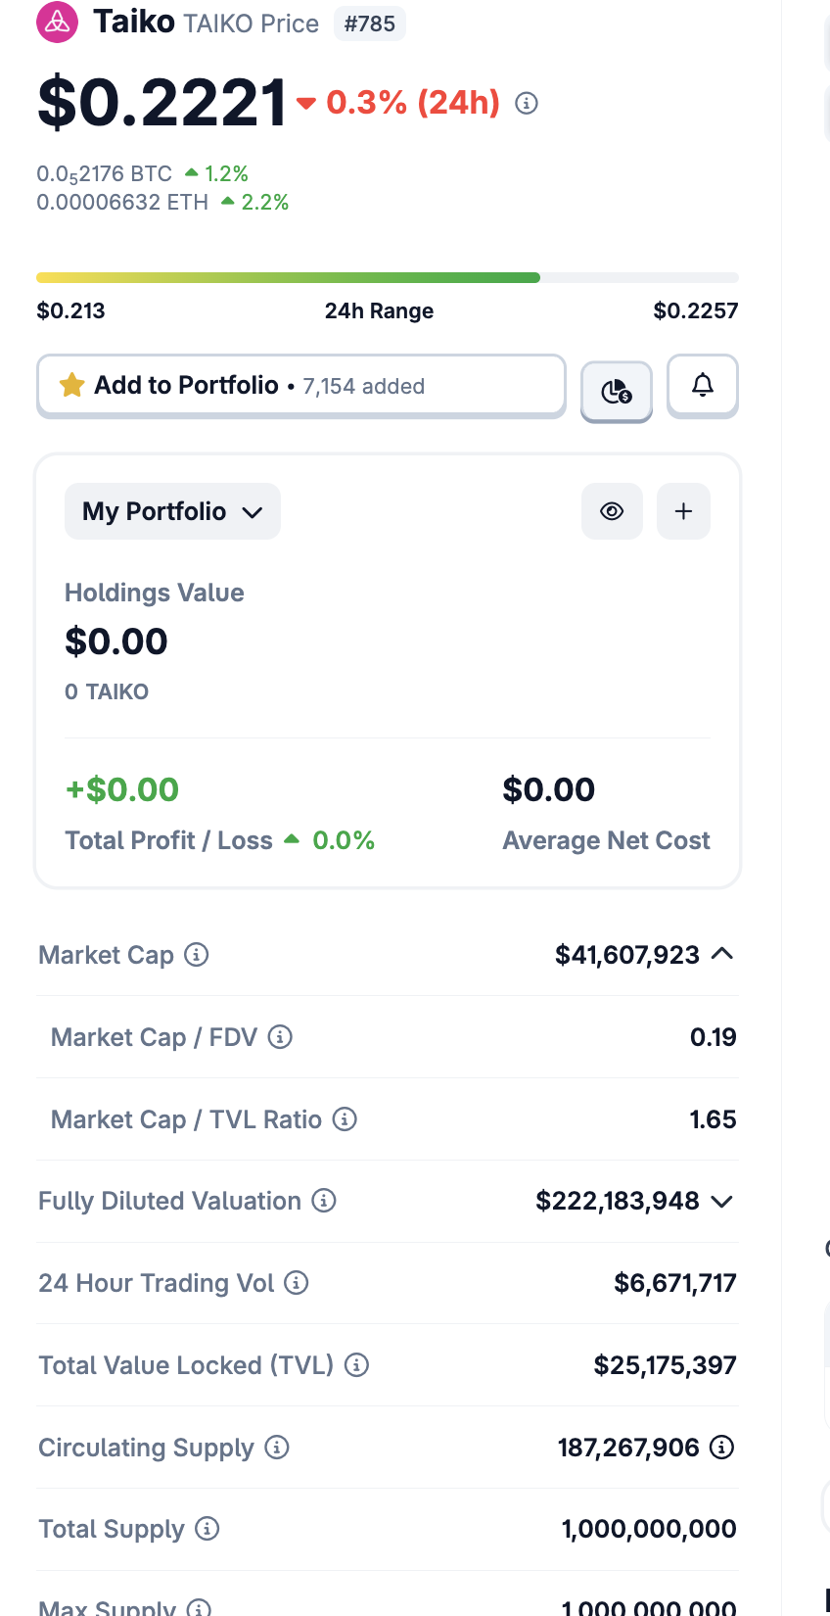The width and height of the screenshot is (830, 1616).
Task: Click the Add to Portfolio button
Action: point(300,386)
